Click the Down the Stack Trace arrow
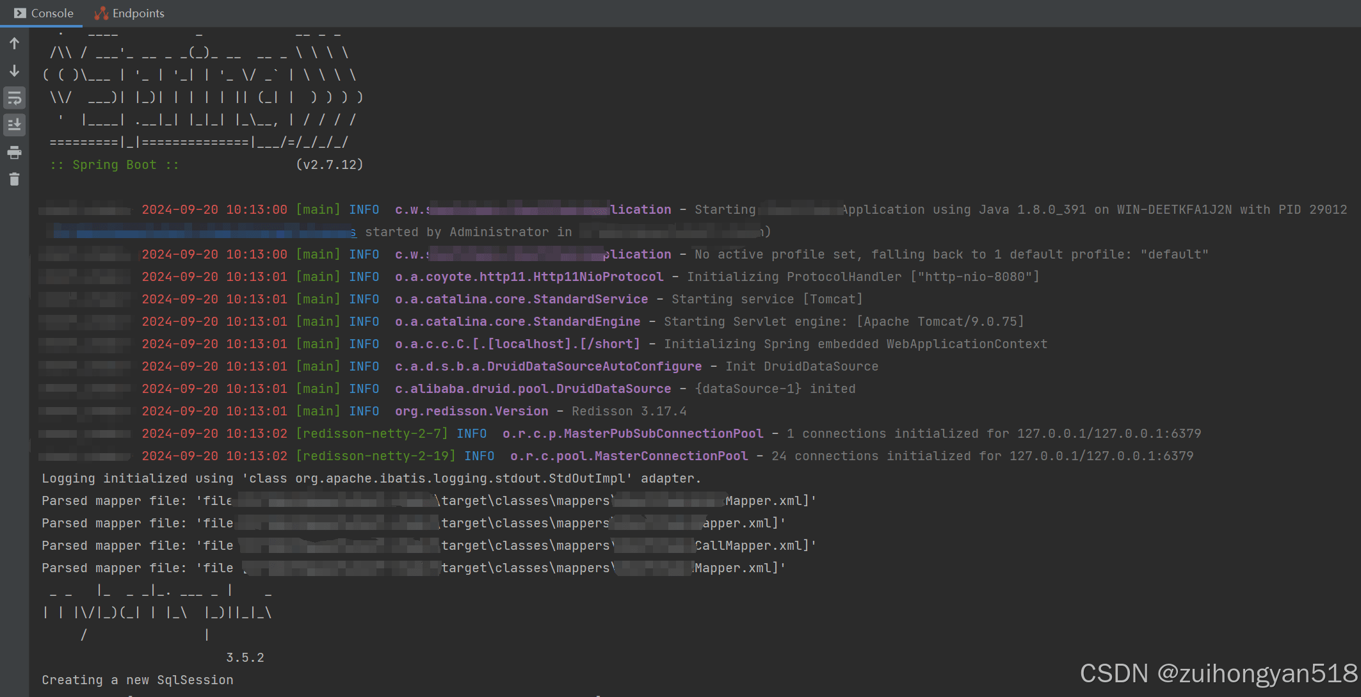Screen dimensions: 1361x697 pyautogui.click(x=14, y=71)
